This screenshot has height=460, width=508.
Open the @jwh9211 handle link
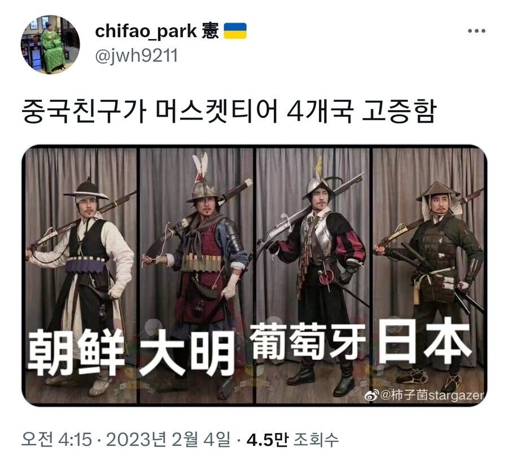coord(137,56)
